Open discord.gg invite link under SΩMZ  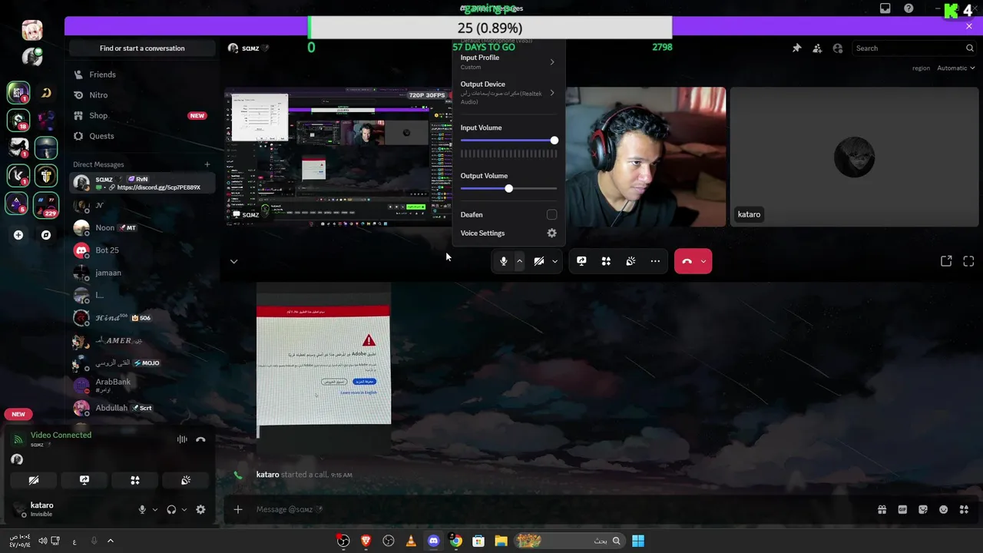pyautogui.click(x=159, y=187)
